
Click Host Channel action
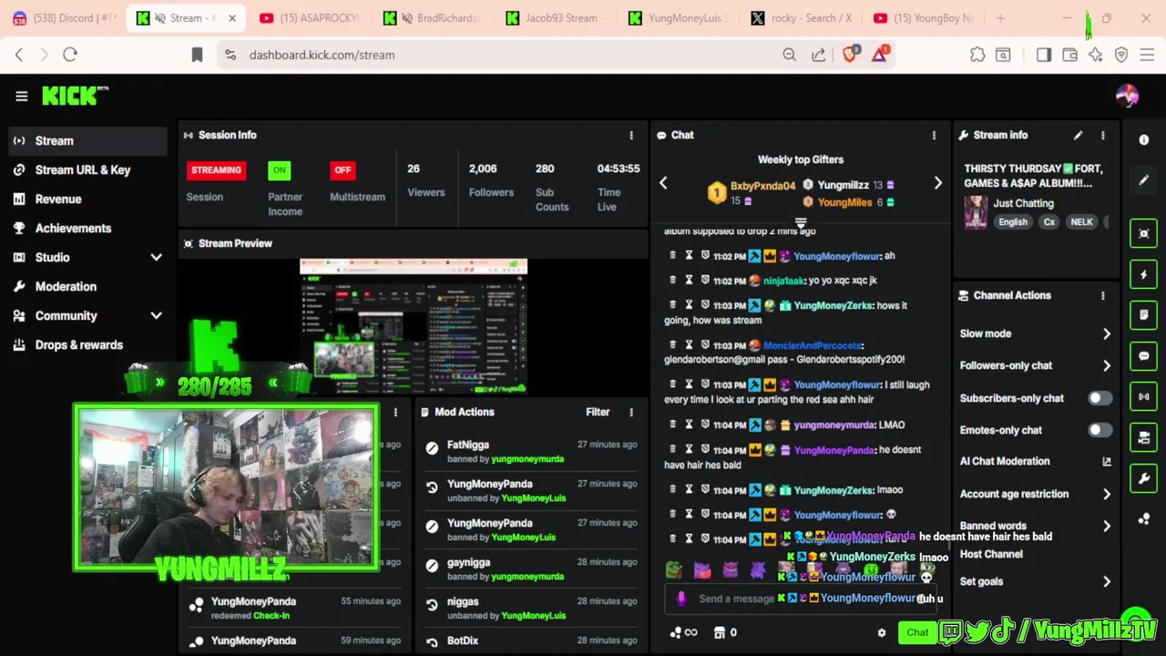(991, 554)
